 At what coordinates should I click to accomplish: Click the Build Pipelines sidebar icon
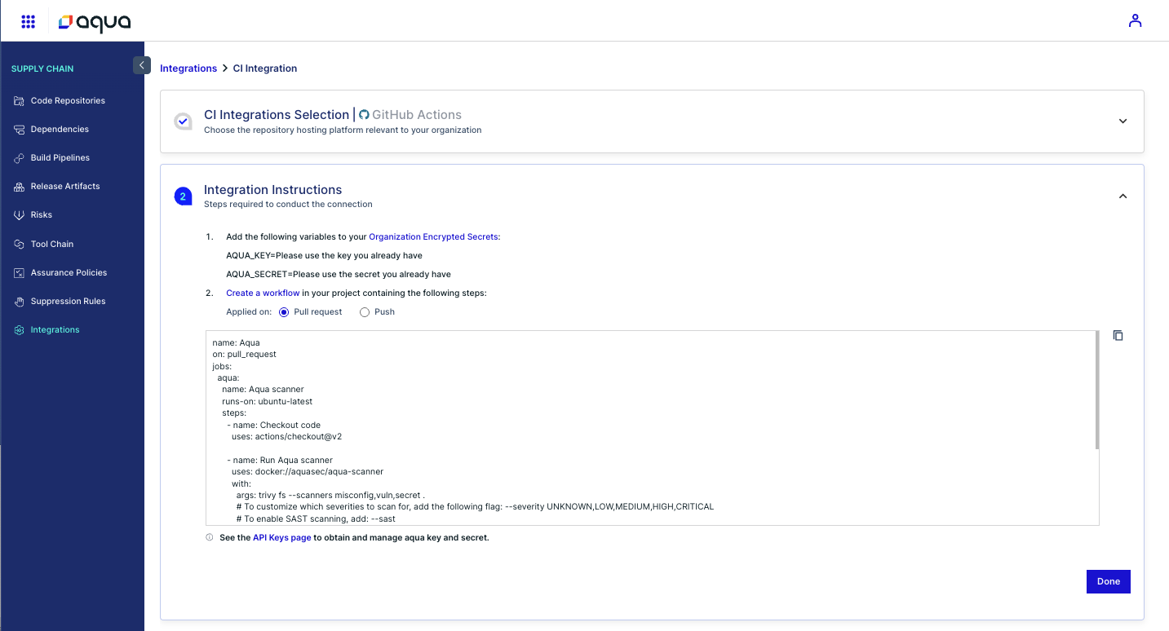point(19,158)
